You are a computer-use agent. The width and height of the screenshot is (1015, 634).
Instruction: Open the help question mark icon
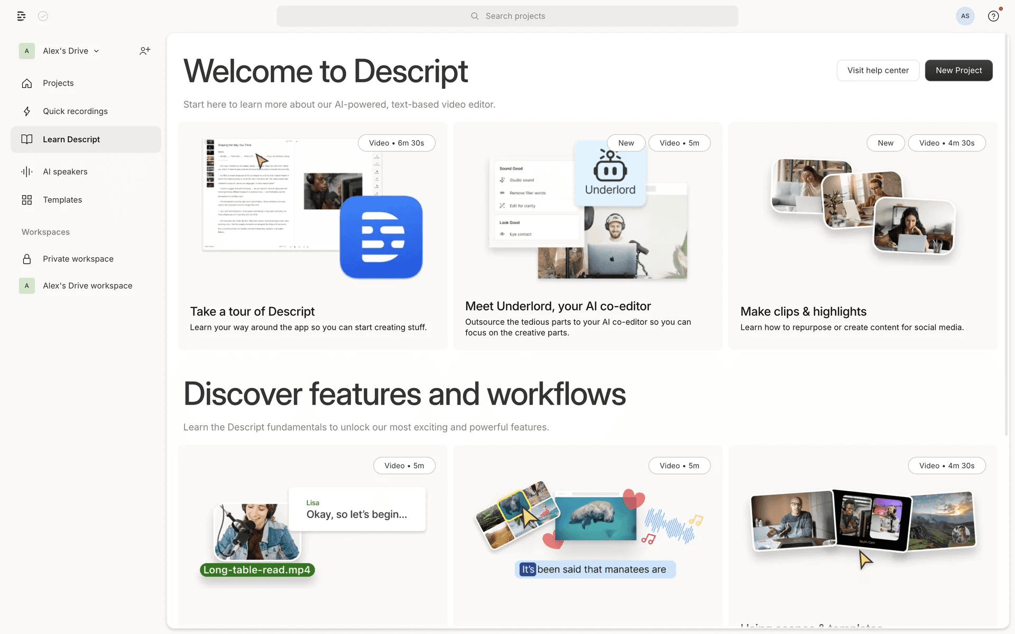click(993, 16)
